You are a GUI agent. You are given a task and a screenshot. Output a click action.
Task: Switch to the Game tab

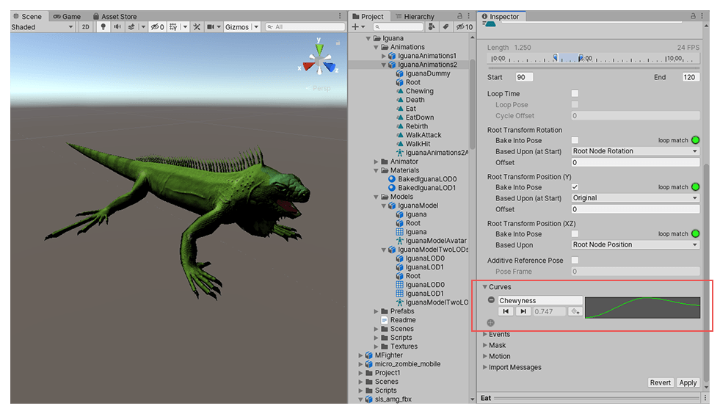pos(66,16)
